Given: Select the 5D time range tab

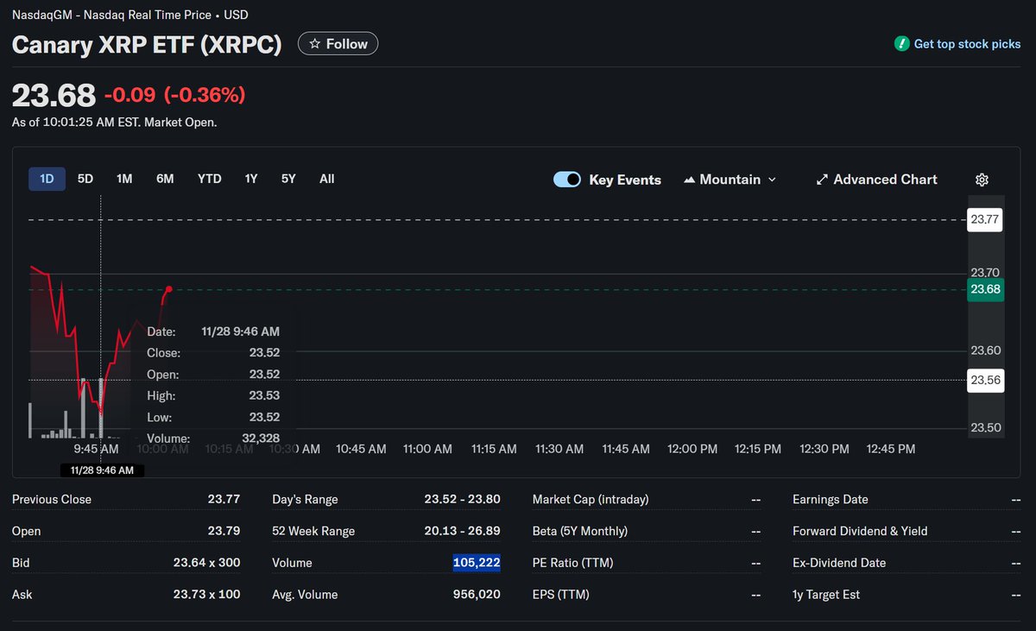Looking at the screenshot, I should point(85,179).
